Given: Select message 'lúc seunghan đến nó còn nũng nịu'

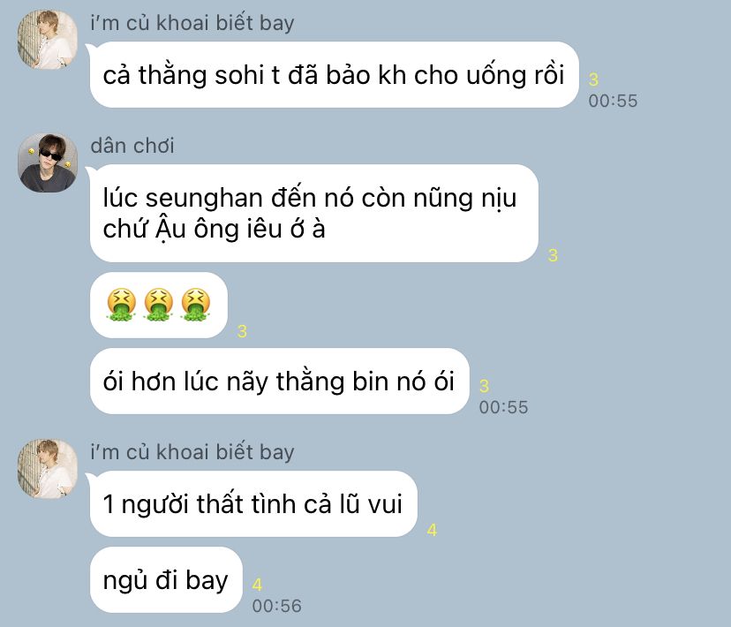Looking at the screenshot, I should click(313, 213).
